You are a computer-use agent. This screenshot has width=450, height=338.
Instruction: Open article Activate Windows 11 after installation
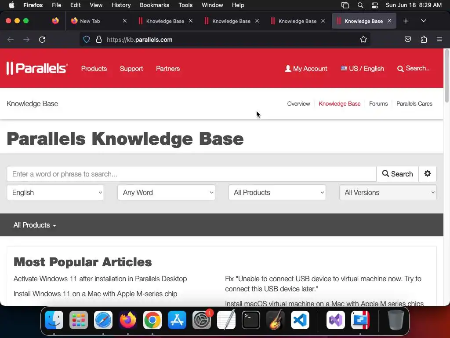tap(100, 279)
